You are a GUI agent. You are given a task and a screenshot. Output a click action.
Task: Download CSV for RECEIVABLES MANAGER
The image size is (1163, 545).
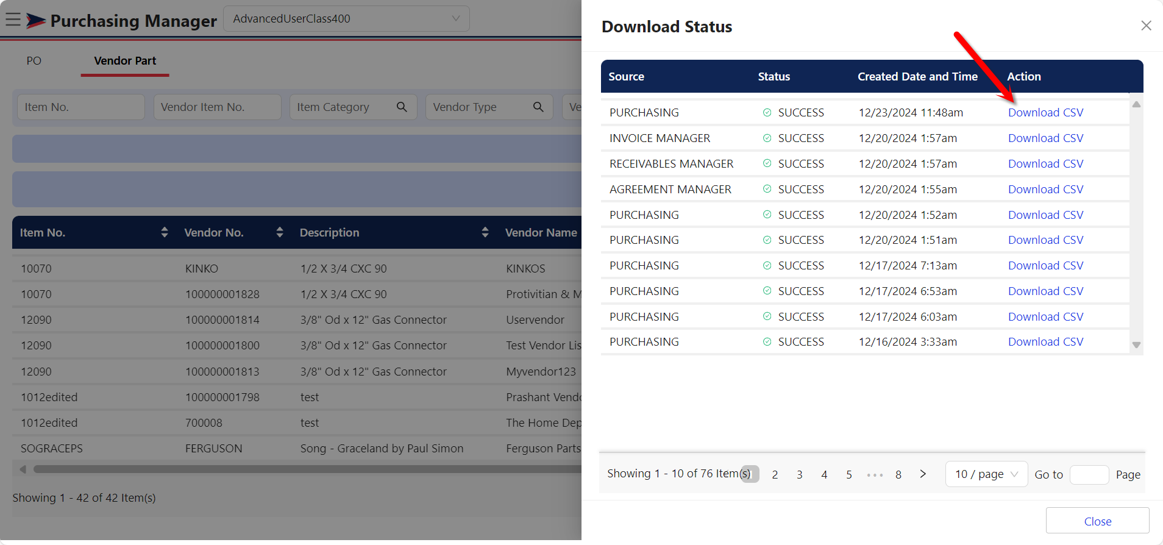point(1045,164)
